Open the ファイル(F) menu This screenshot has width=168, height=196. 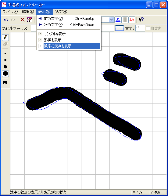tap(10, 12)
